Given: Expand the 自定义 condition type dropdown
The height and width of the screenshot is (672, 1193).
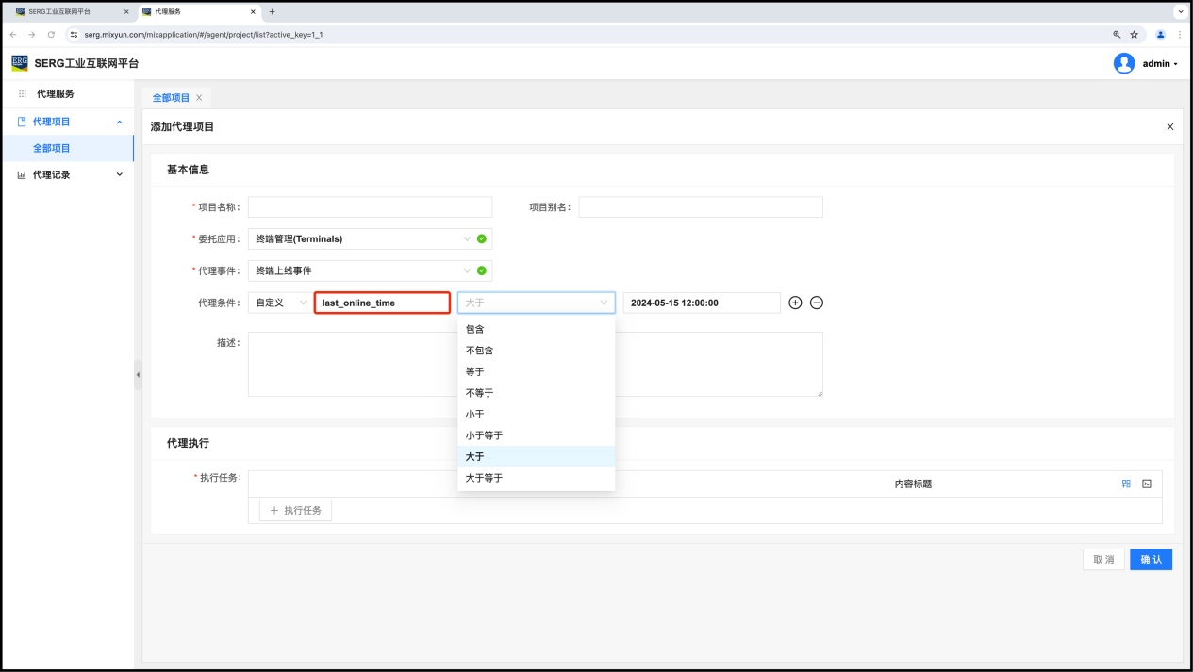Looking at the screenshot, I should pos(279,303).
